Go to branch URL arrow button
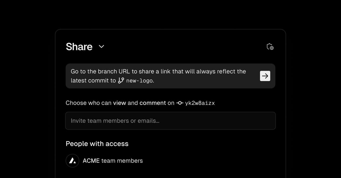This screenshot has width=341, height=178. [265, 76]
